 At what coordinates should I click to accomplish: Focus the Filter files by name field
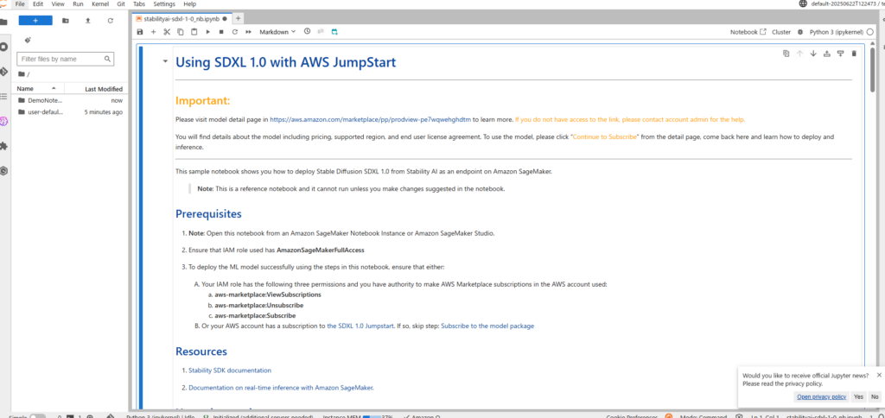[66, 59]
